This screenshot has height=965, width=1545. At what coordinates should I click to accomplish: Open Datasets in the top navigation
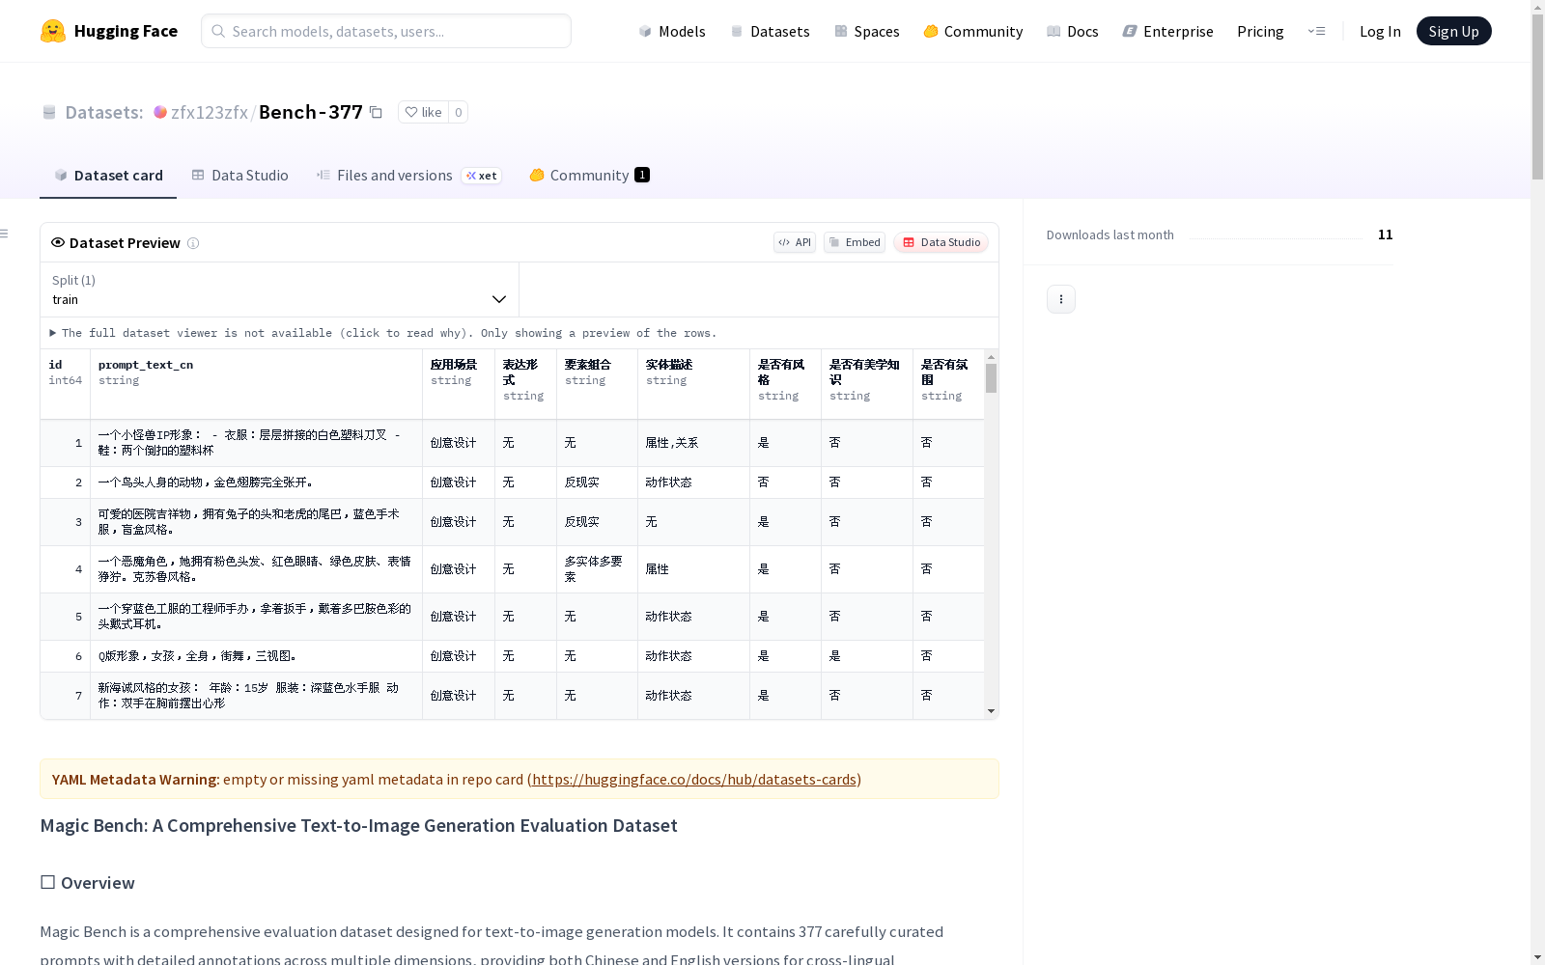[770, 31]
